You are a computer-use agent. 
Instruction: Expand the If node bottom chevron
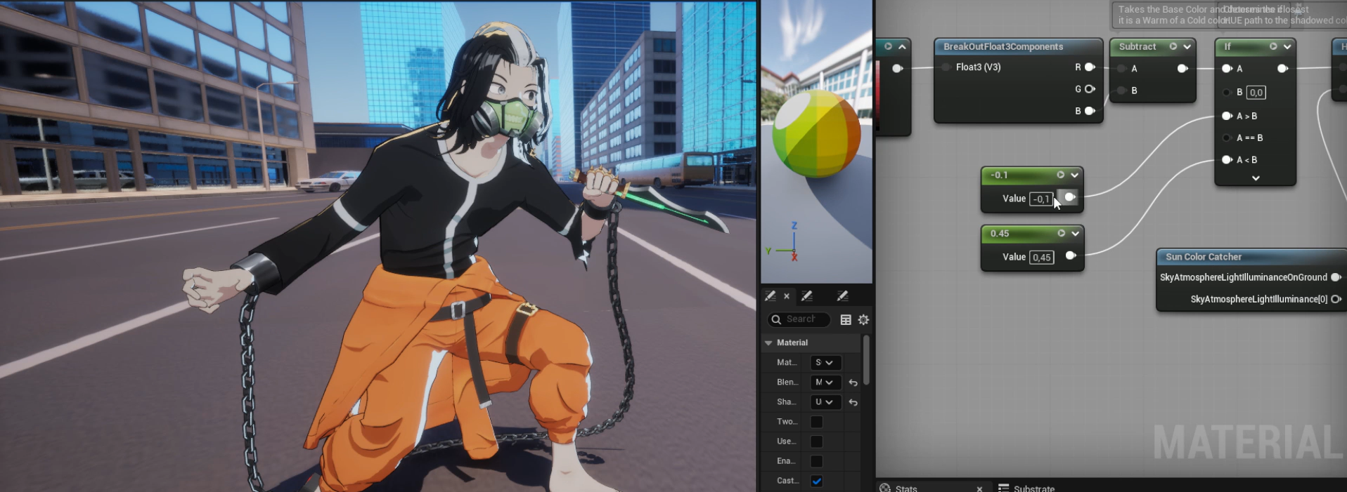click(x=1256, y=178)
